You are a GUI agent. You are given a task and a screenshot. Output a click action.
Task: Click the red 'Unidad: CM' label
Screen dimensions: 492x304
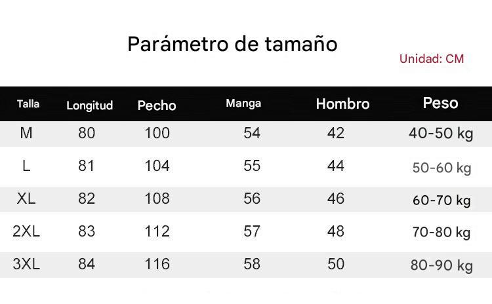(x=431, y=59)
